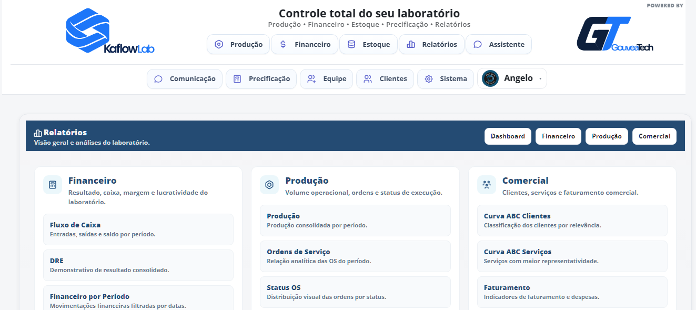
Task: Click the chat bubble icon in Assistente nav
Action: pyautogui.click(x=478, y=45)
